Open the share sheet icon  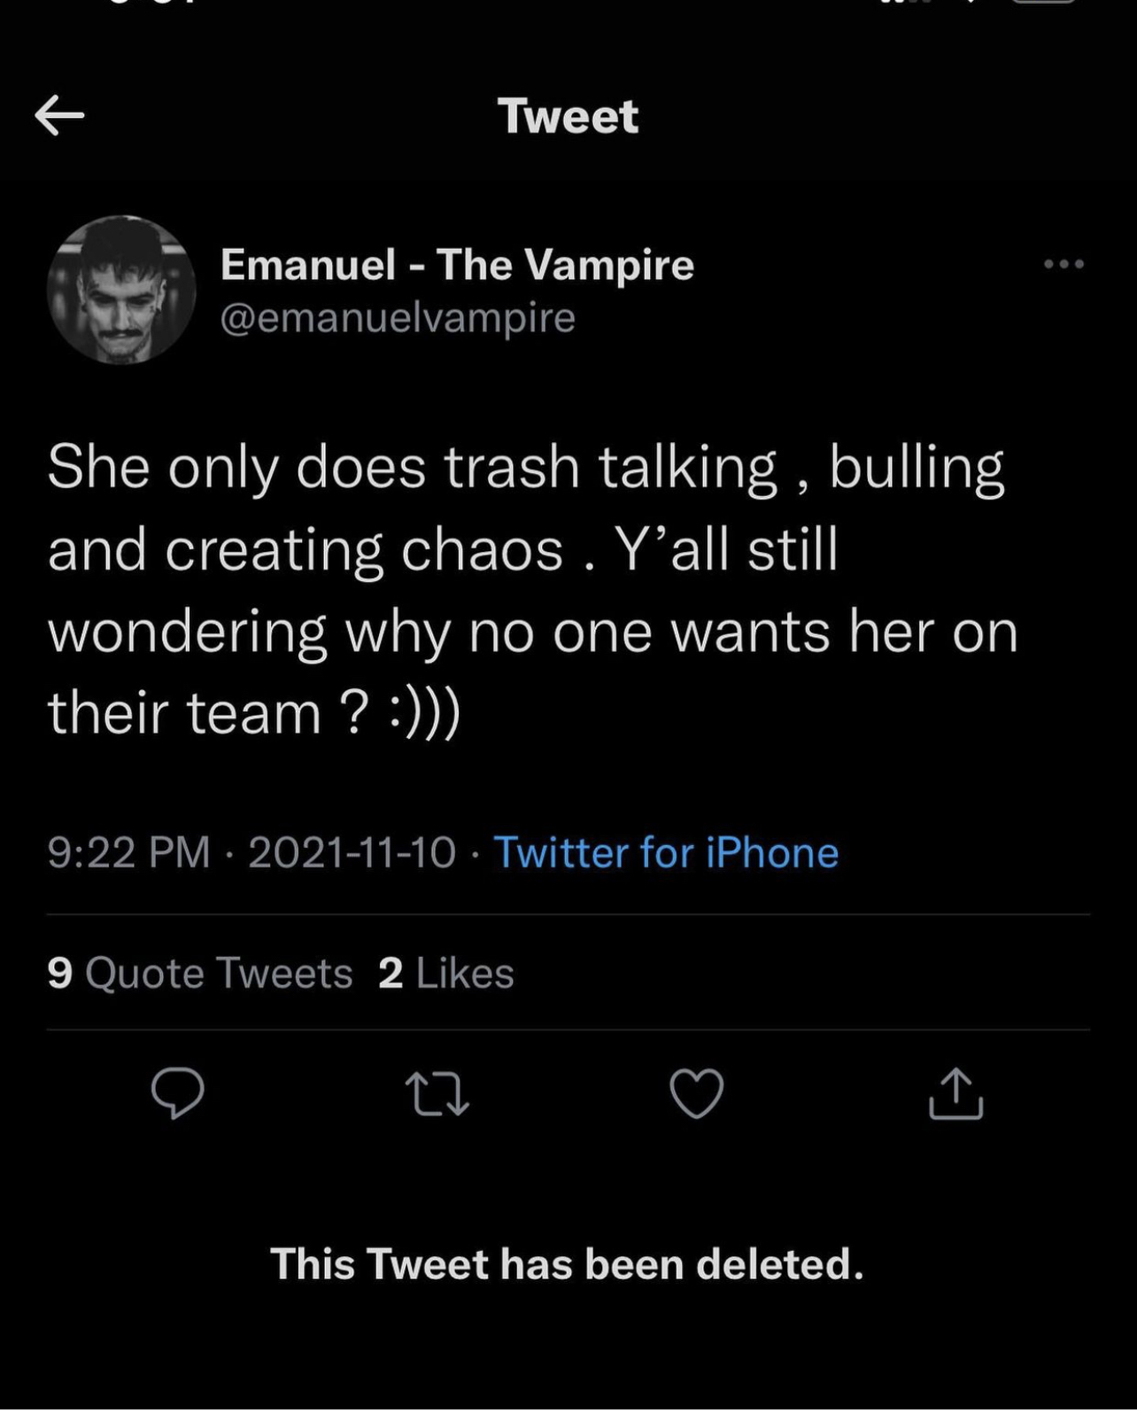click(955, 1094)
